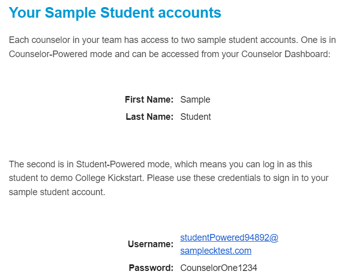Image resolution: width=344 pixels, height=277 pixels.
Task: Click the last name value 'Student'
Action: pyautogui.click(x=195, y=117)
